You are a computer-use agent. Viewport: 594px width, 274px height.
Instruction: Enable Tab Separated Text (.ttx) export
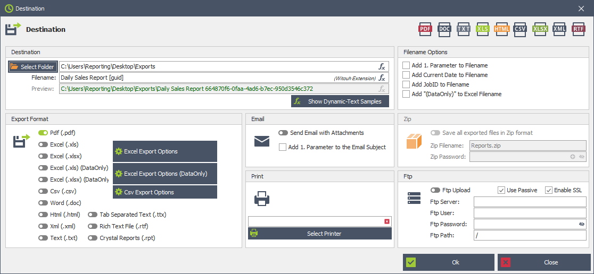93,215
